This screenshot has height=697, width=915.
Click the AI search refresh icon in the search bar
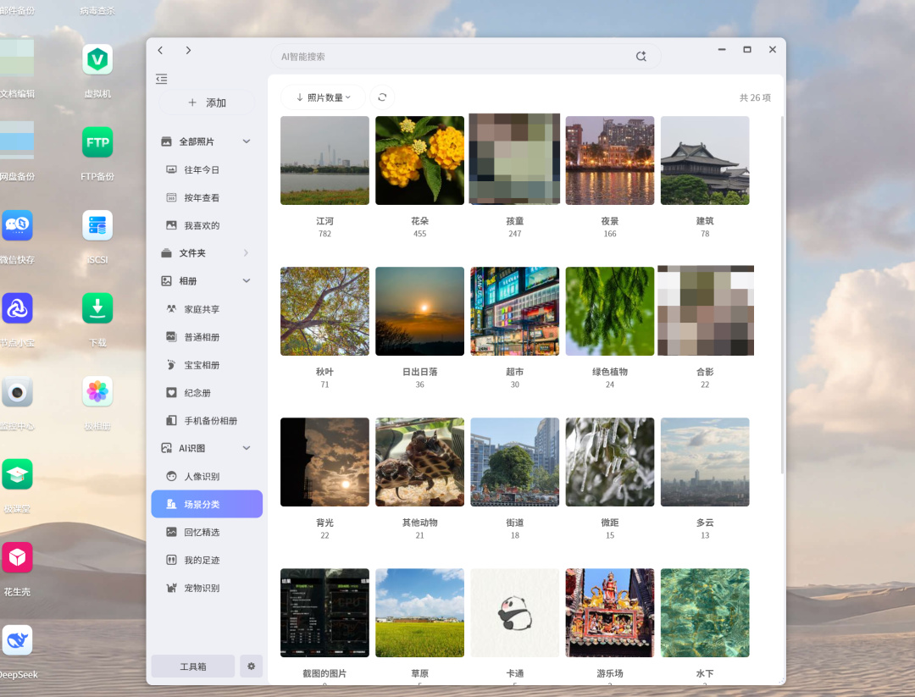640,57
